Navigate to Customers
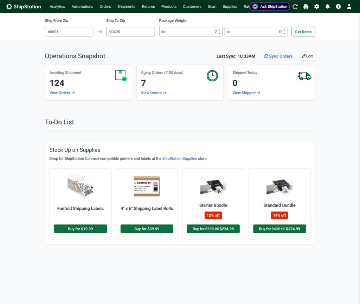Screen dimensions: 360x304 click(x=192, y=7)
